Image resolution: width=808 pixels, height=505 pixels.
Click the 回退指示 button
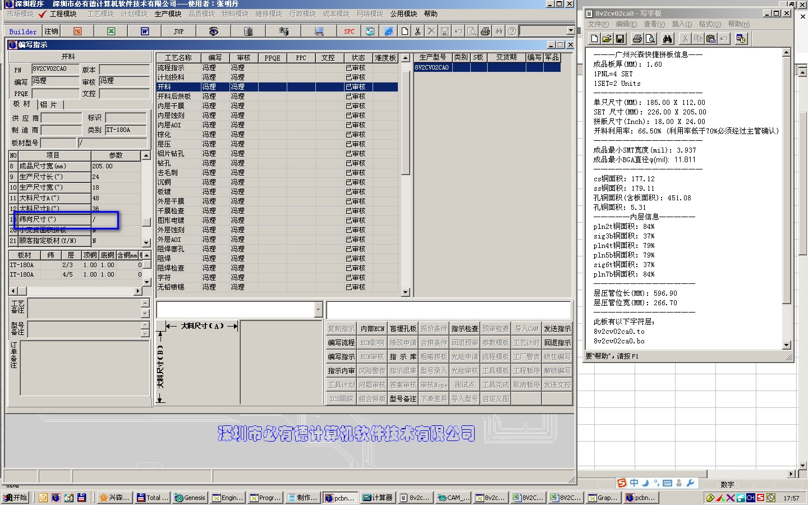pyautogui.click(x=557, y=342)
